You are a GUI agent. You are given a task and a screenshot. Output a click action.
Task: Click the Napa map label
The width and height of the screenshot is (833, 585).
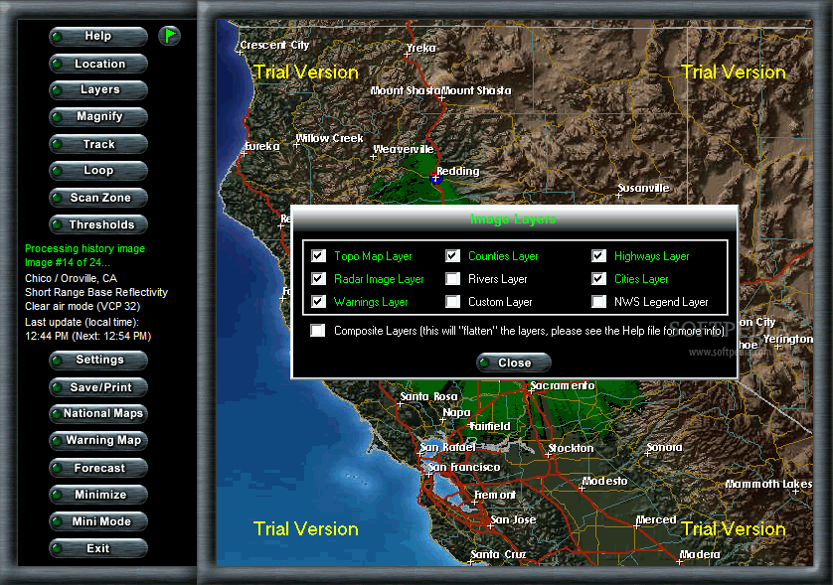tap(457, 412)
